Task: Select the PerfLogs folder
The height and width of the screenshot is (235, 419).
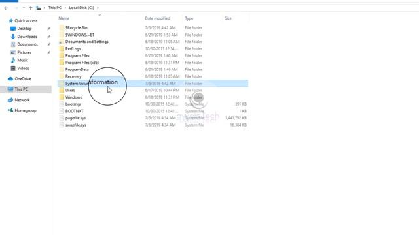Action: pos(73,49)
